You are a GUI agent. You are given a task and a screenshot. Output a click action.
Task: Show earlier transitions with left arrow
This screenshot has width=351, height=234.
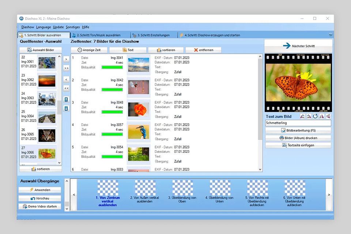(74, 195)
